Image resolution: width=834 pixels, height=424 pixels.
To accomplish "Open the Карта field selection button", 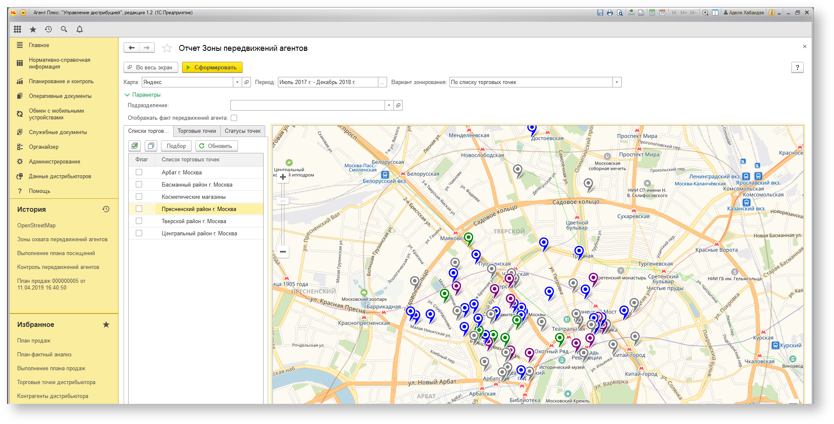I will tap(247, 82).
